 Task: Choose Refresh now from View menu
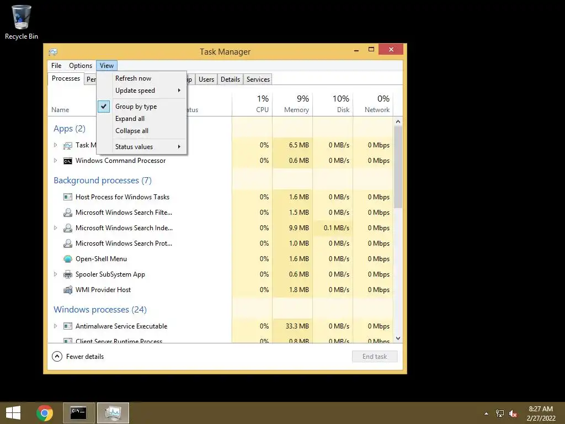[x=142, y=78]
